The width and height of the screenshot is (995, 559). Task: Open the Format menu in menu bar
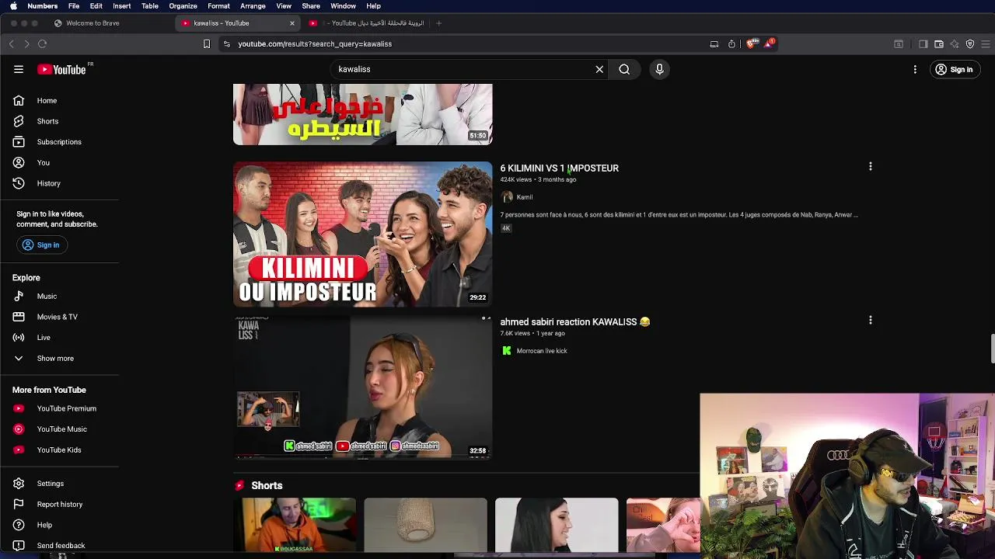click(218, 6)
